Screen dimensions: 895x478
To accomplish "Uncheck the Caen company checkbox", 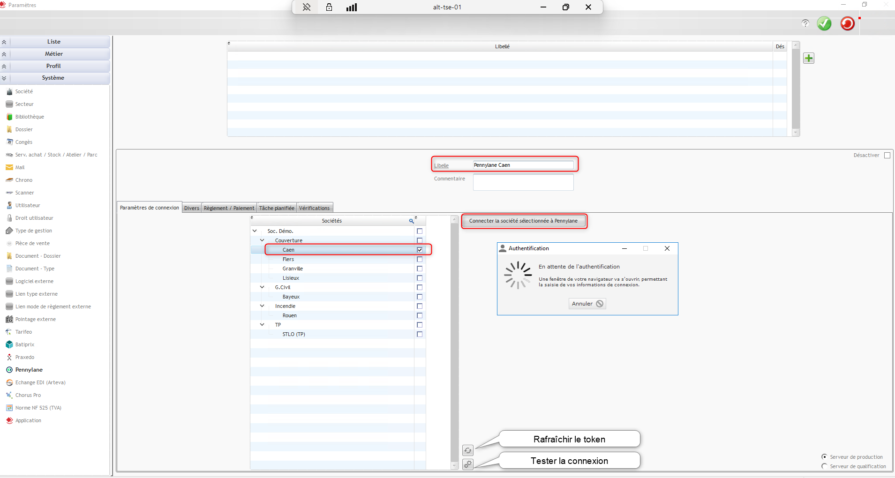I will [420, 250].
